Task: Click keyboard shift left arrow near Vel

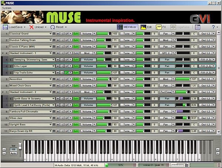Action: [x=4, y=149]
